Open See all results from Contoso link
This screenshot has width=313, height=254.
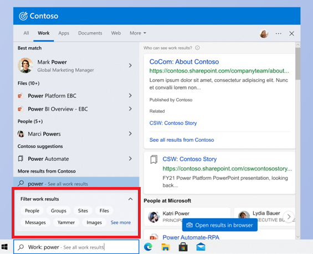182,140
